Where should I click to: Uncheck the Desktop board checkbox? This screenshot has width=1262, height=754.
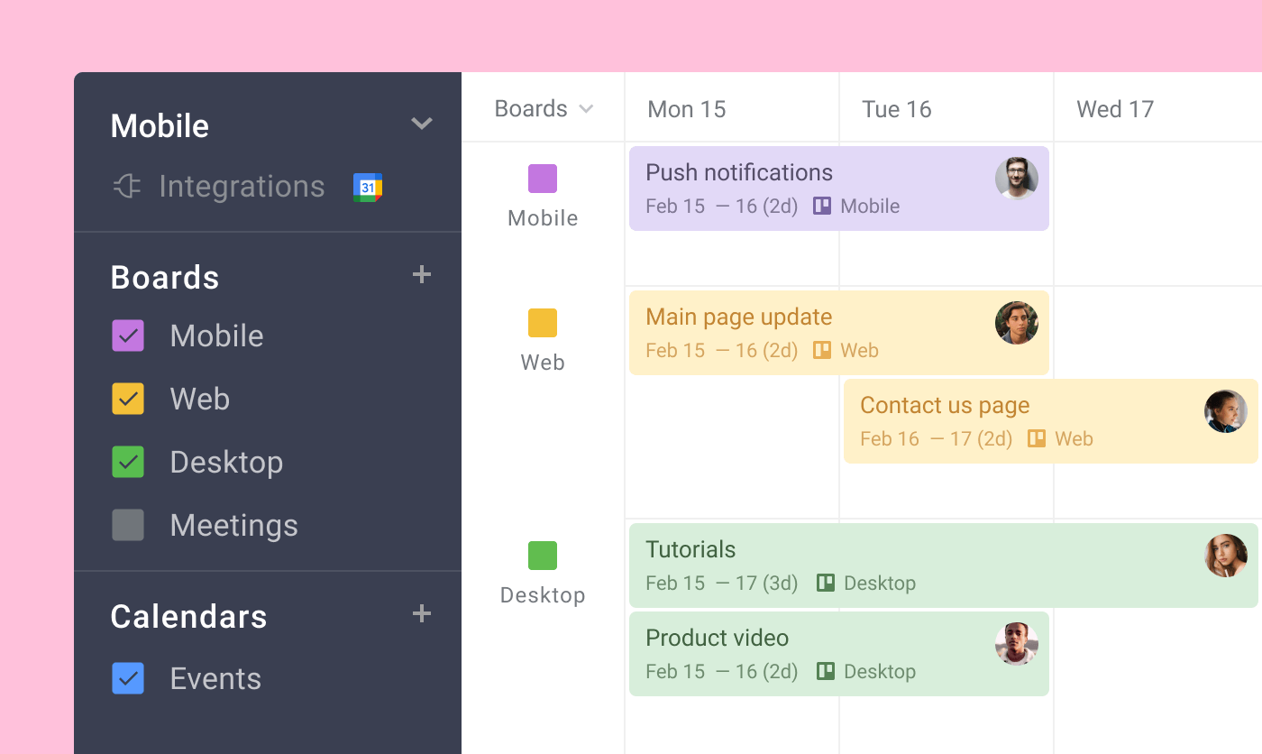127,462
